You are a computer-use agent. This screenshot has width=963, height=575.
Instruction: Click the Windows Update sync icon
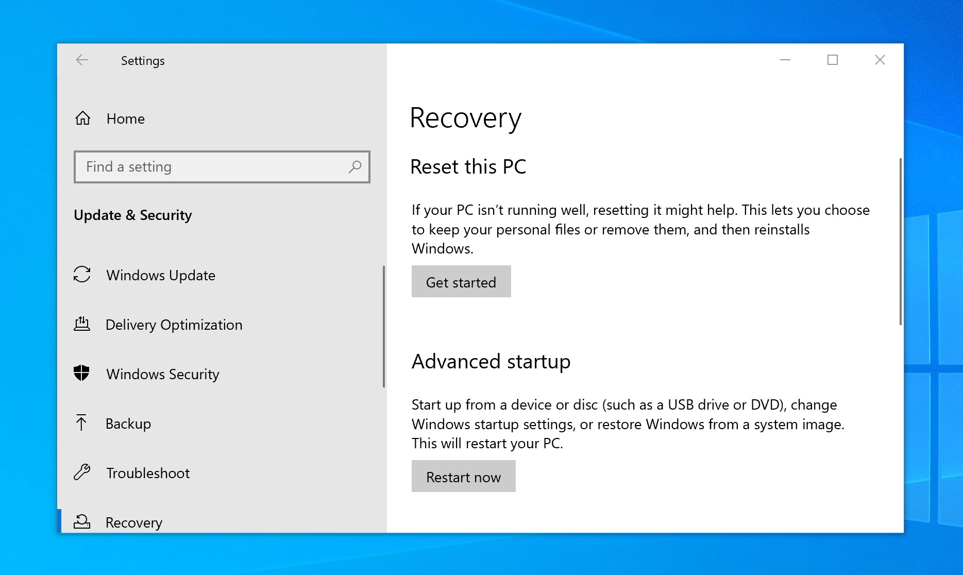[x=82, y=275]
